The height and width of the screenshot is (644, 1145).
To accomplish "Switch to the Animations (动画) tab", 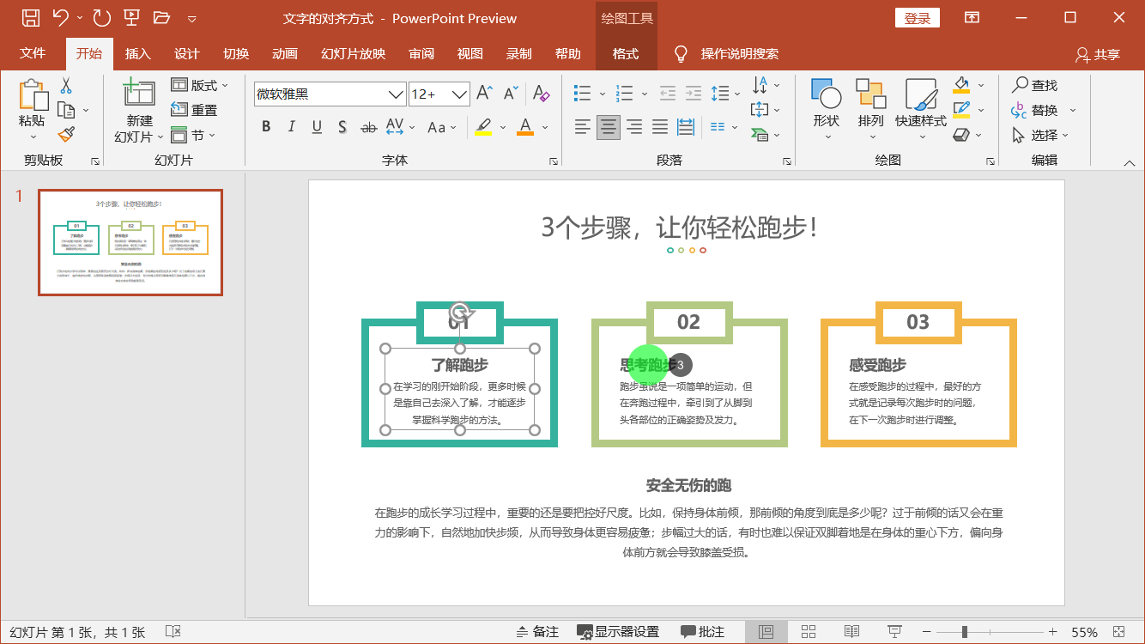I will click(x=284, y=53).
